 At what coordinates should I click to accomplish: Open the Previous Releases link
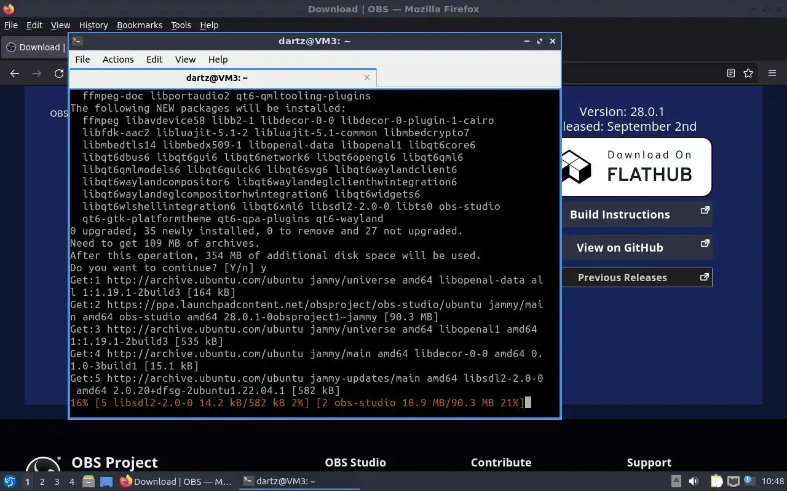(x=637, y=277)
